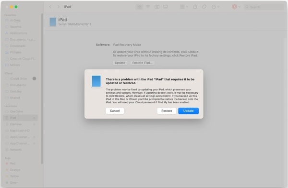288x188 pixels.
Task: Open Movies in the sidebar
Action: [21, 65]
